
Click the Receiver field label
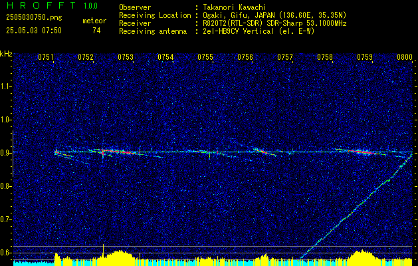pos(135,23)
